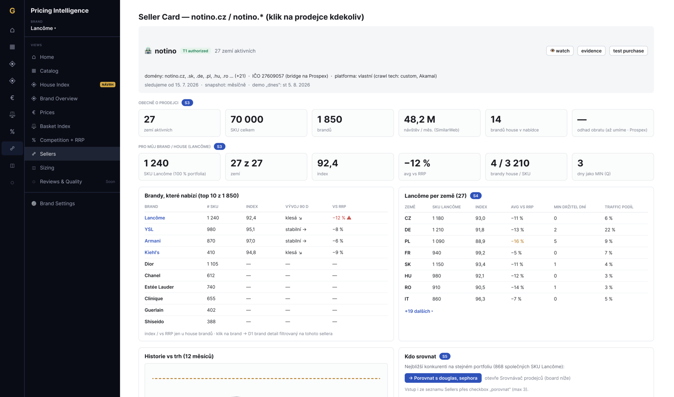The image size is (674, 397).
Task: Click the Brand Settings gear icon
Action: tap(34, 203)
